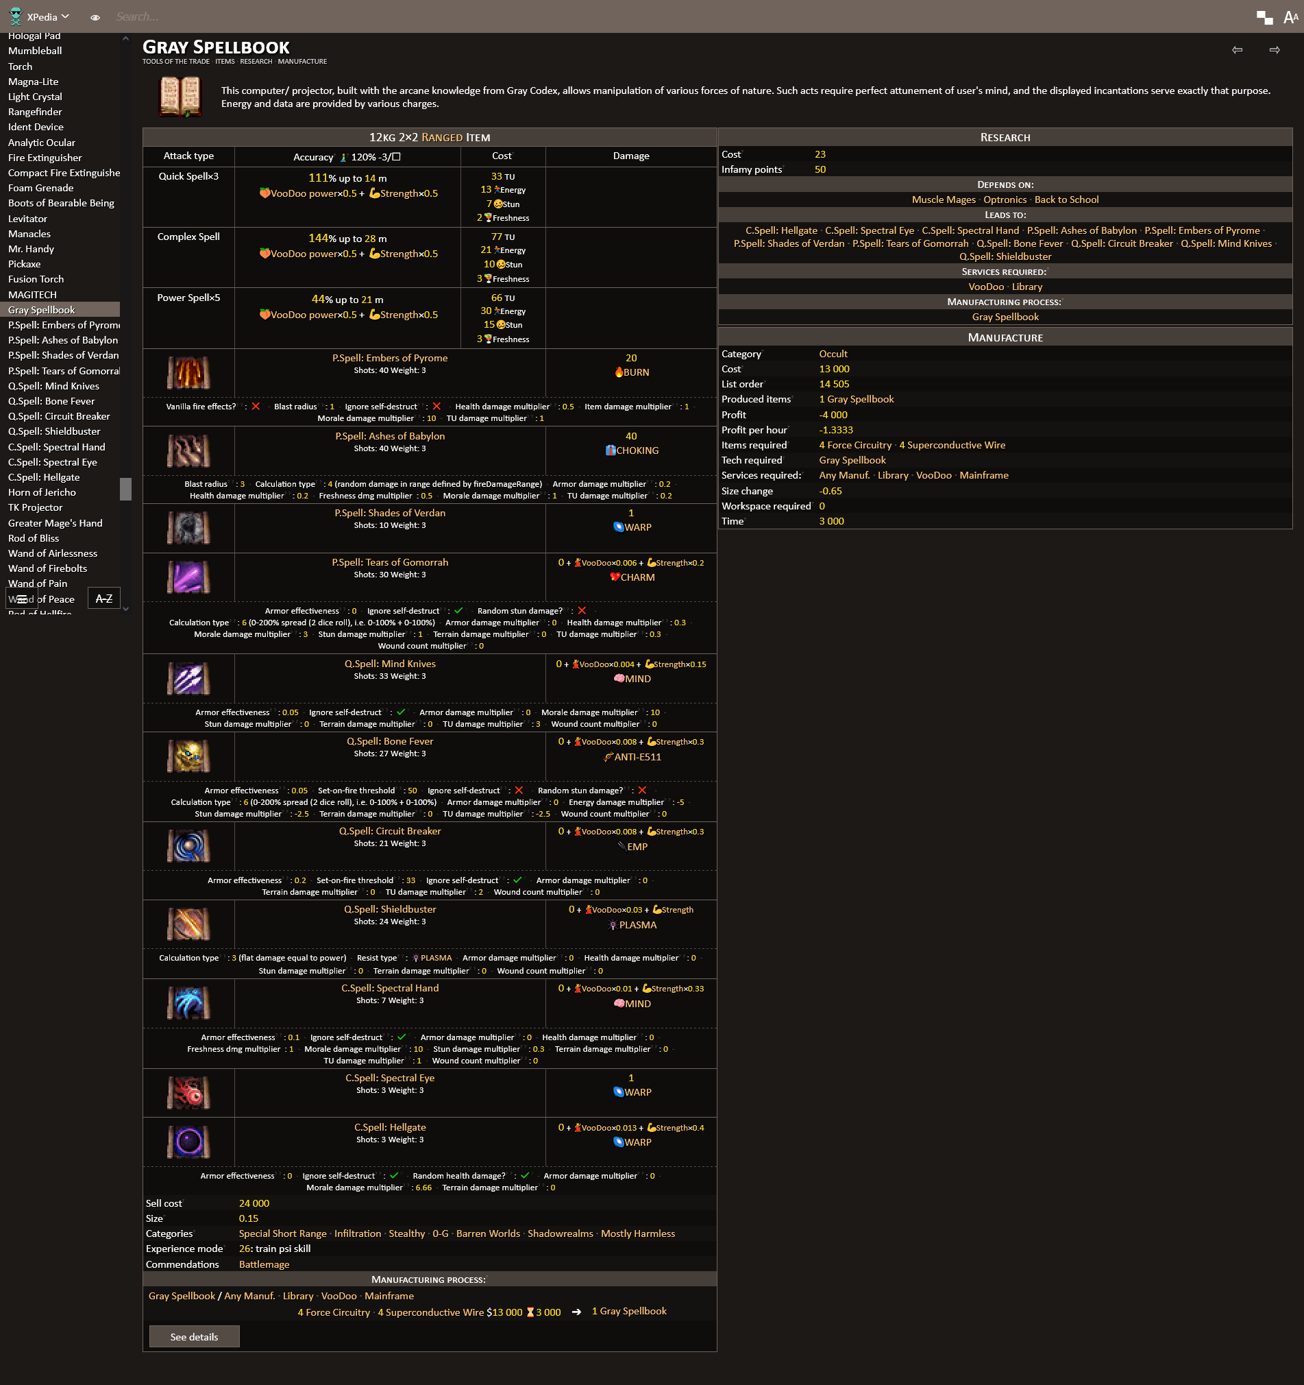Click Profit per hour value -1.3333
This screenshot has height=1385, width=1304.
pyautogui.click(x=835, y=430)
